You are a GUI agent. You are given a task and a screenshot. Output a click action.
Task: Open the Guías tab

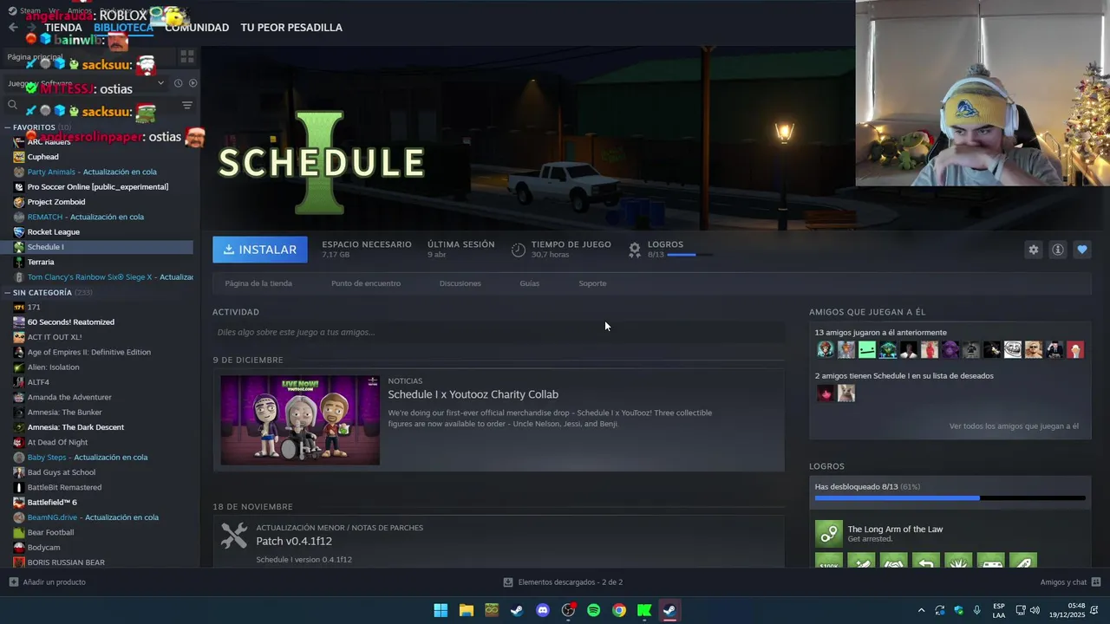coord(529,283)
